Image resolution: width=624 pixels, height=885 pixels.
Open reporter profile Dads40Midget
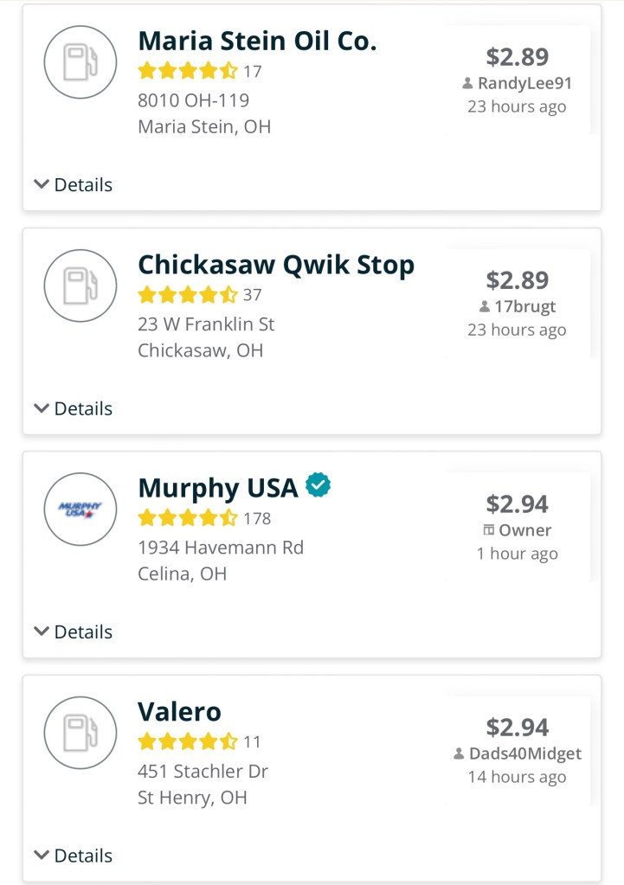coord(524,754)
